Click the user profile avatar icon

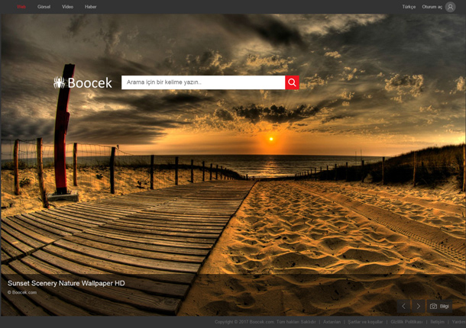(450, 7)
